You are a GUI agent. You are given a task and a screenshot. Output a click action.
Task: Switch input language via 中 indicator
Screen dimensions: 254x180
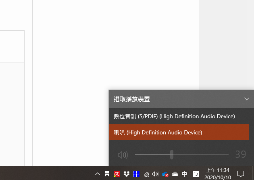184,174
